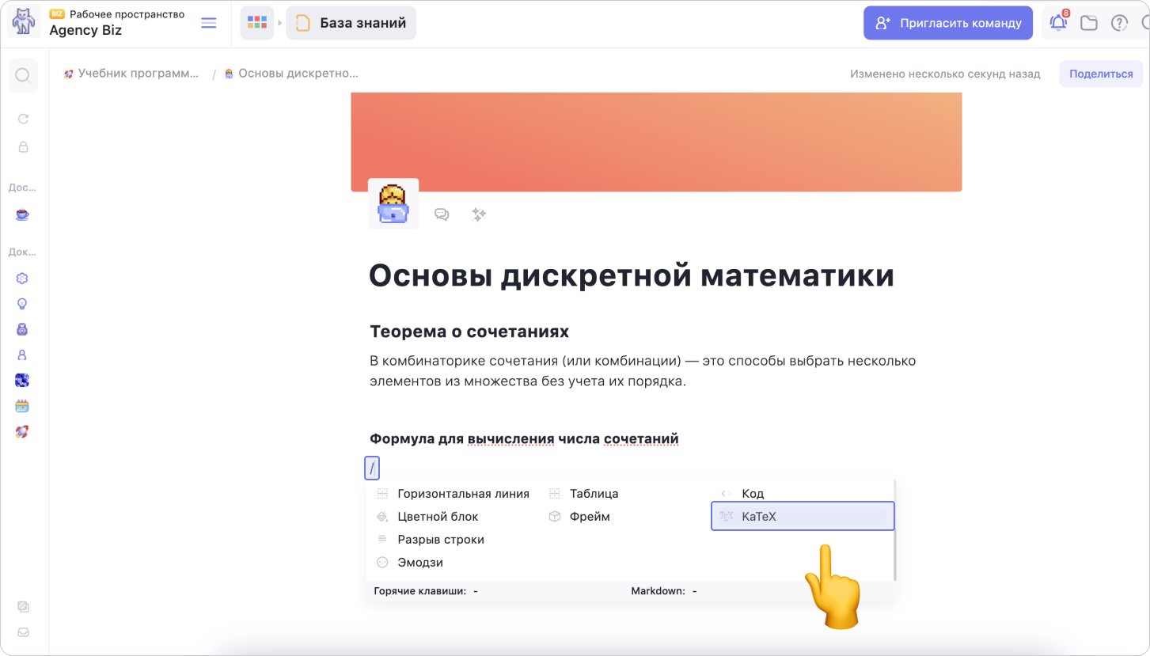Click the block menu scrollbar
1150x656 pixels.
pyautogui.click(x=894, y=530)
